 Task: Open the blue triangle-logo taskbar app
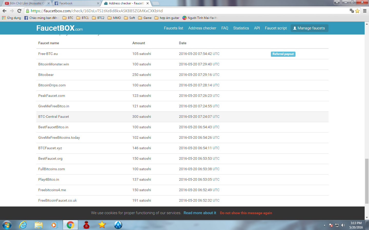(118, 225)
